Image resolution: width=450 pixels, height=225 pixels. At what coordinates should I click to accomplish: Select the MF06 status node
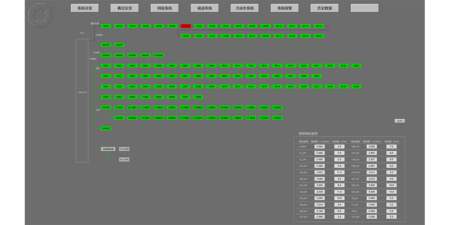pos(172,26)
